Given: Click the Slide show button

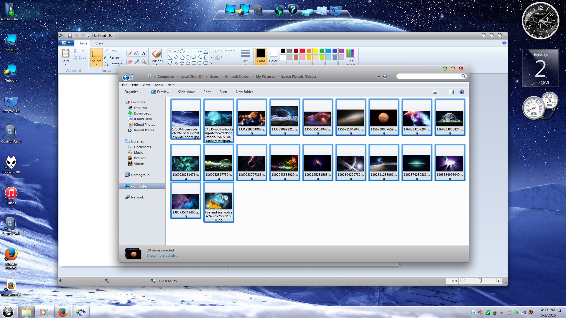Looking at the screenshot, I should 186,92.
